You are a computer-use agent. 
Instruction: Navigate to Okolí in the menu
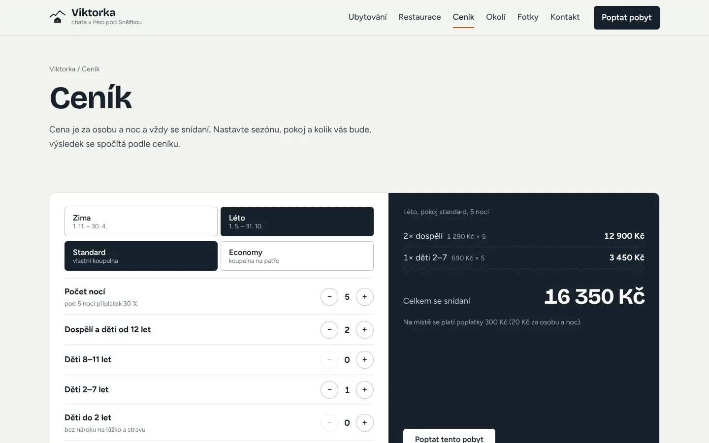coord(496,17)
